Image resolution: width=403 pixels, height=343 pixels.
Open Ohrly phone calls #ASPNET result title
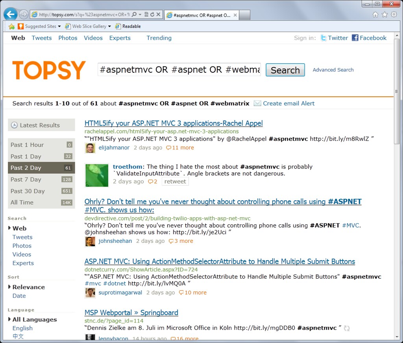(x=223, y=206)
